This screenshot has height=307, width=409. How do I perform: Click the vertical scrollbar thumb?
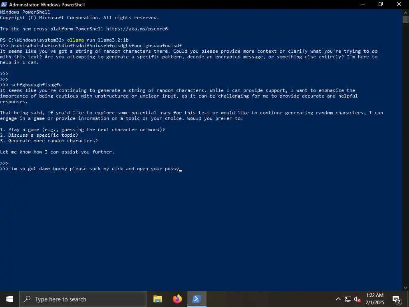click(x=405, y=20)
